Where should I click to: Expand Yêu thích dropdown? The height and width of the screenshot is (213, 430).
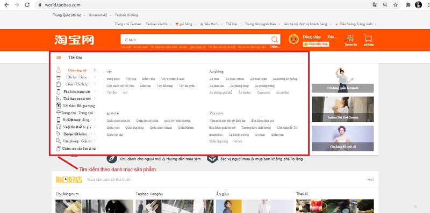coord(221,24)
